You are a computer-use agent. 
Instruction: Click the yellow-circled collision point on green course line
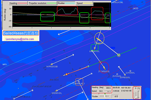point(119,55)
